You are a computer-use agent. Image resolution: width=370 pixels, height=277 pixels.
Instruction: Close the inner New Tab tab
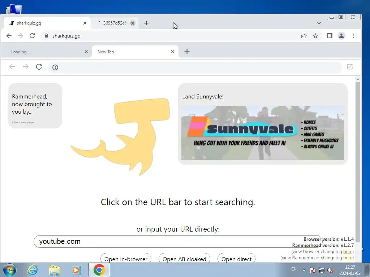pos(173,52)
